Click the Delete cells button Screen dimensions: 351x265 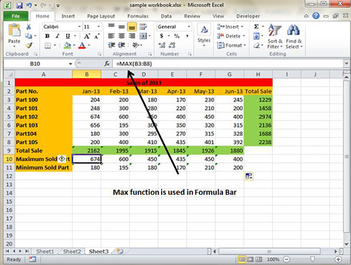pyautogui.click(x=231, y=36)
